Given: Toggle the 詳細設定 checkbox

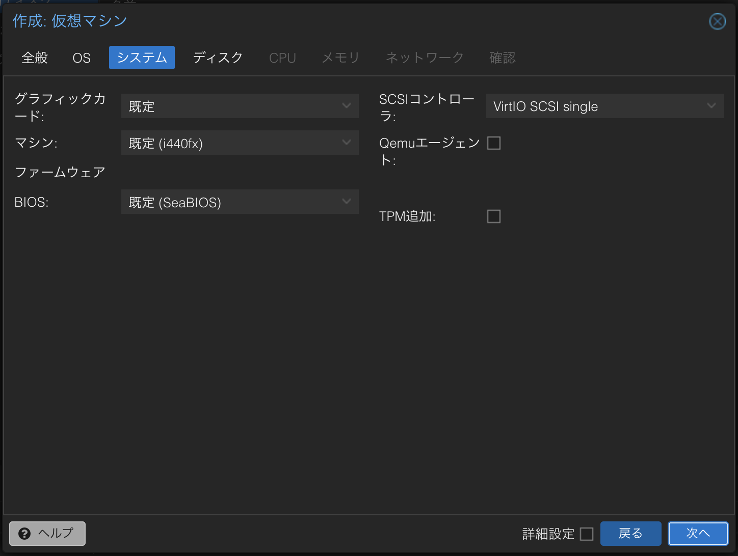Looking at the screenshot, I should (587, 534).
